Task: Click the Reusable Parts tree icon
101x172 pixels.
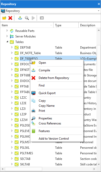Action: [12, 31]
